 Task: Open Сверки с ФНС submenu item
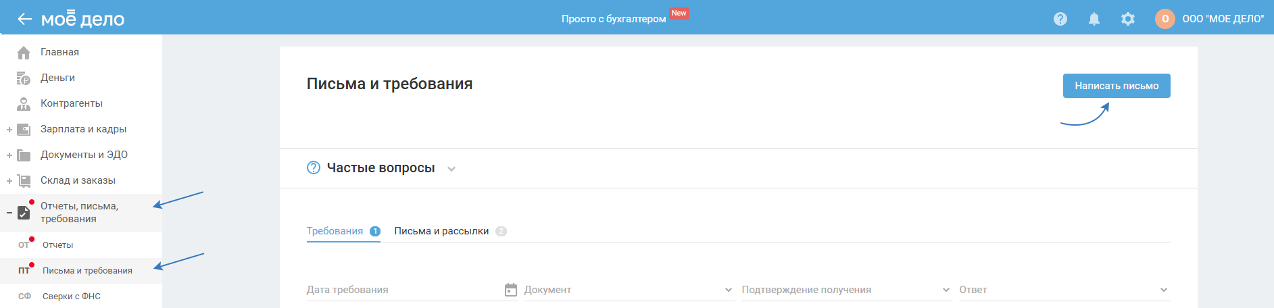[x=72, y=297]
